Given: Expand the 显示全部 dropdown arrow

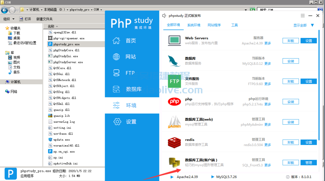Looking at the screenshot, I should coord(312,25).
